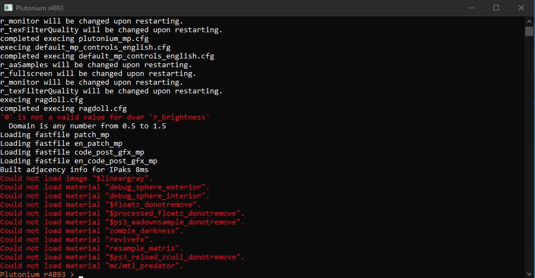Screen dimensions: 535x278
Task: Click the '$lineargray' image error line
Action: pos(76,179)
